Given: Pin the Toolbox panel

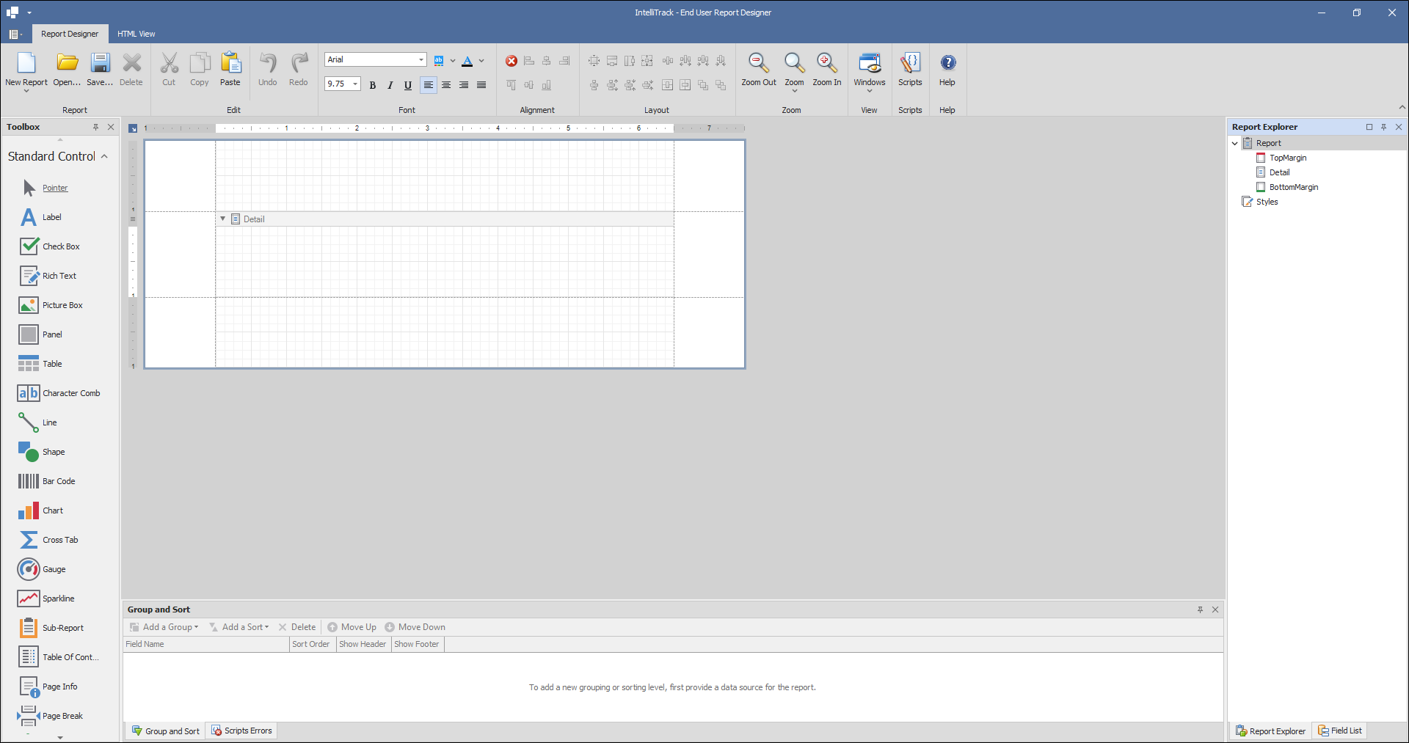Looking at the screenshot, I should pos(95,127).
